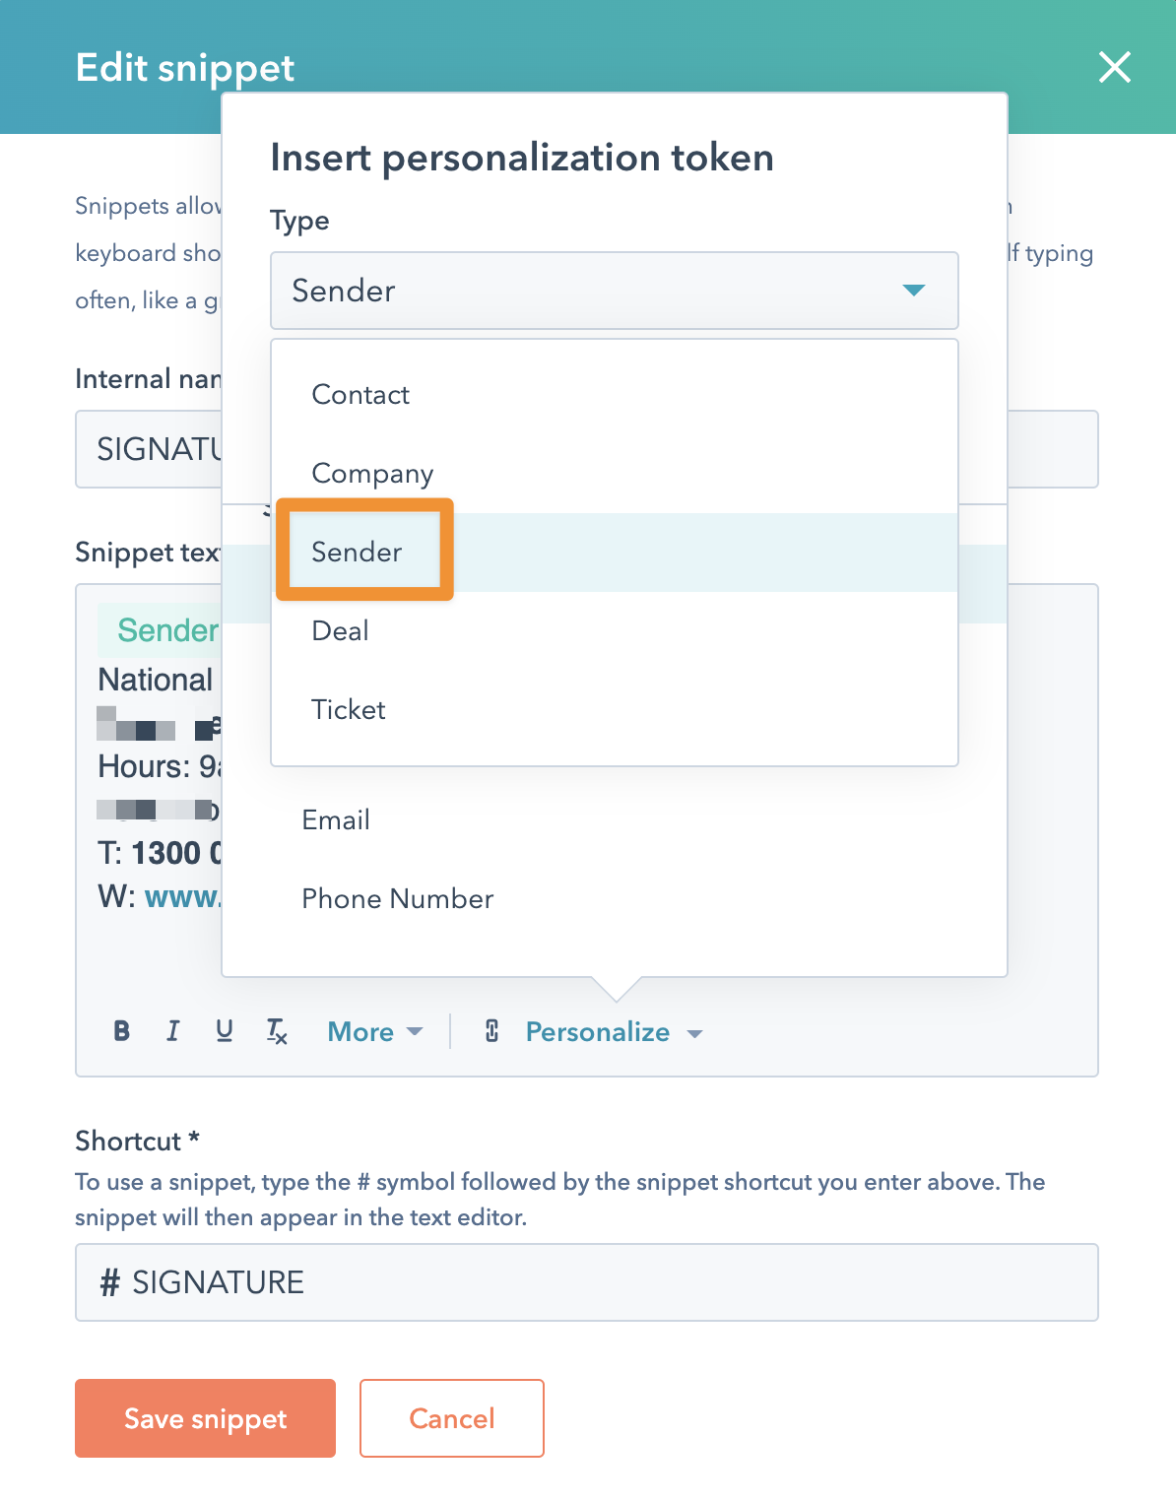
Task: Pick Deal as token type
Action: (340, 631)
